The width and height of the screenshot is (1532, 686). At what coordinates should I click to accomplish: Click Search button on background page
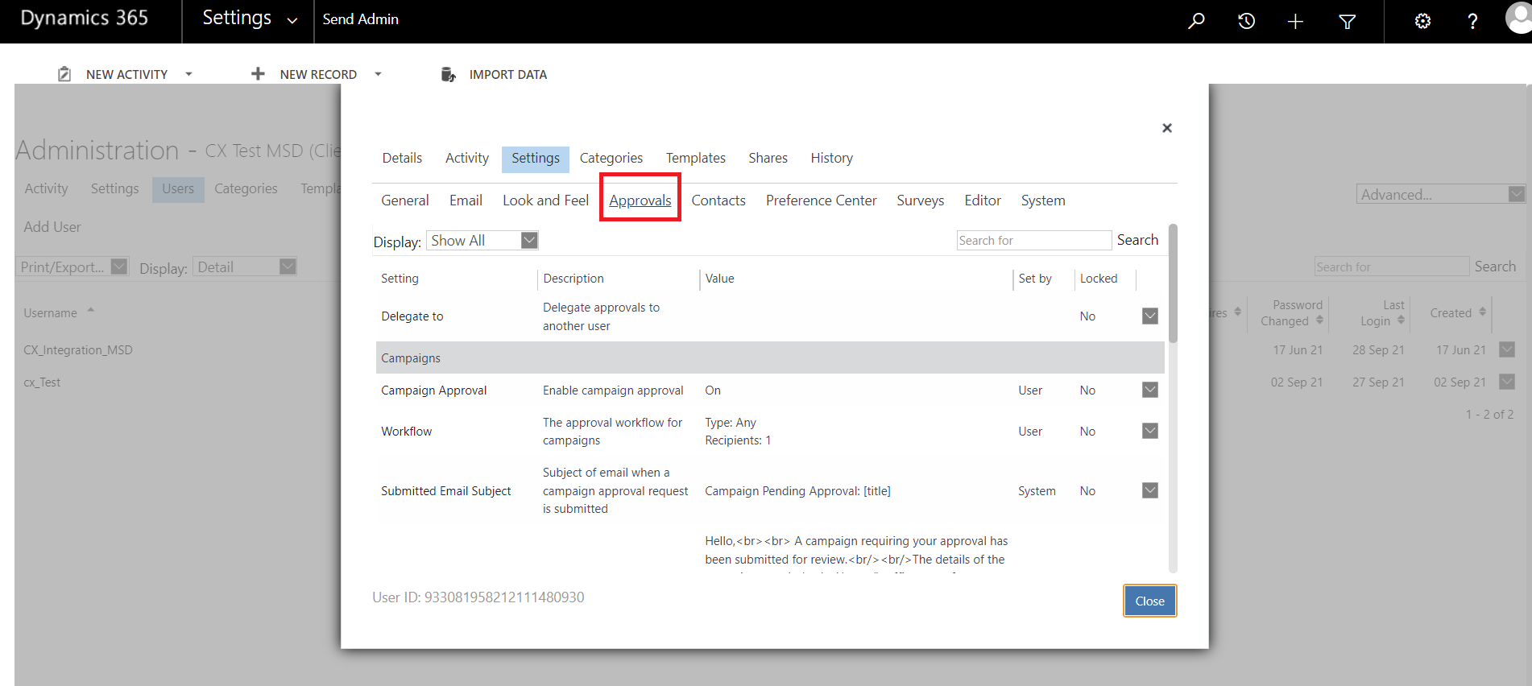coord(1495,267)
